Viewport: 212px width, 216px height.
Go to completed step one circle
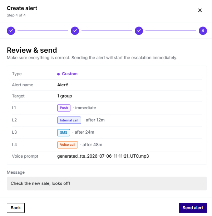tap(11, 31)
